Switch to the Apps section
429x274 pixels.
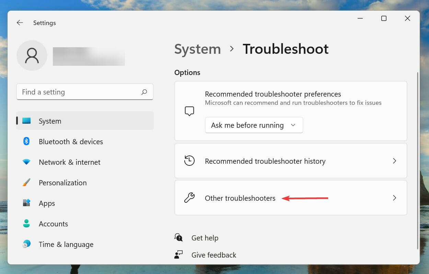tap(47, 203)
